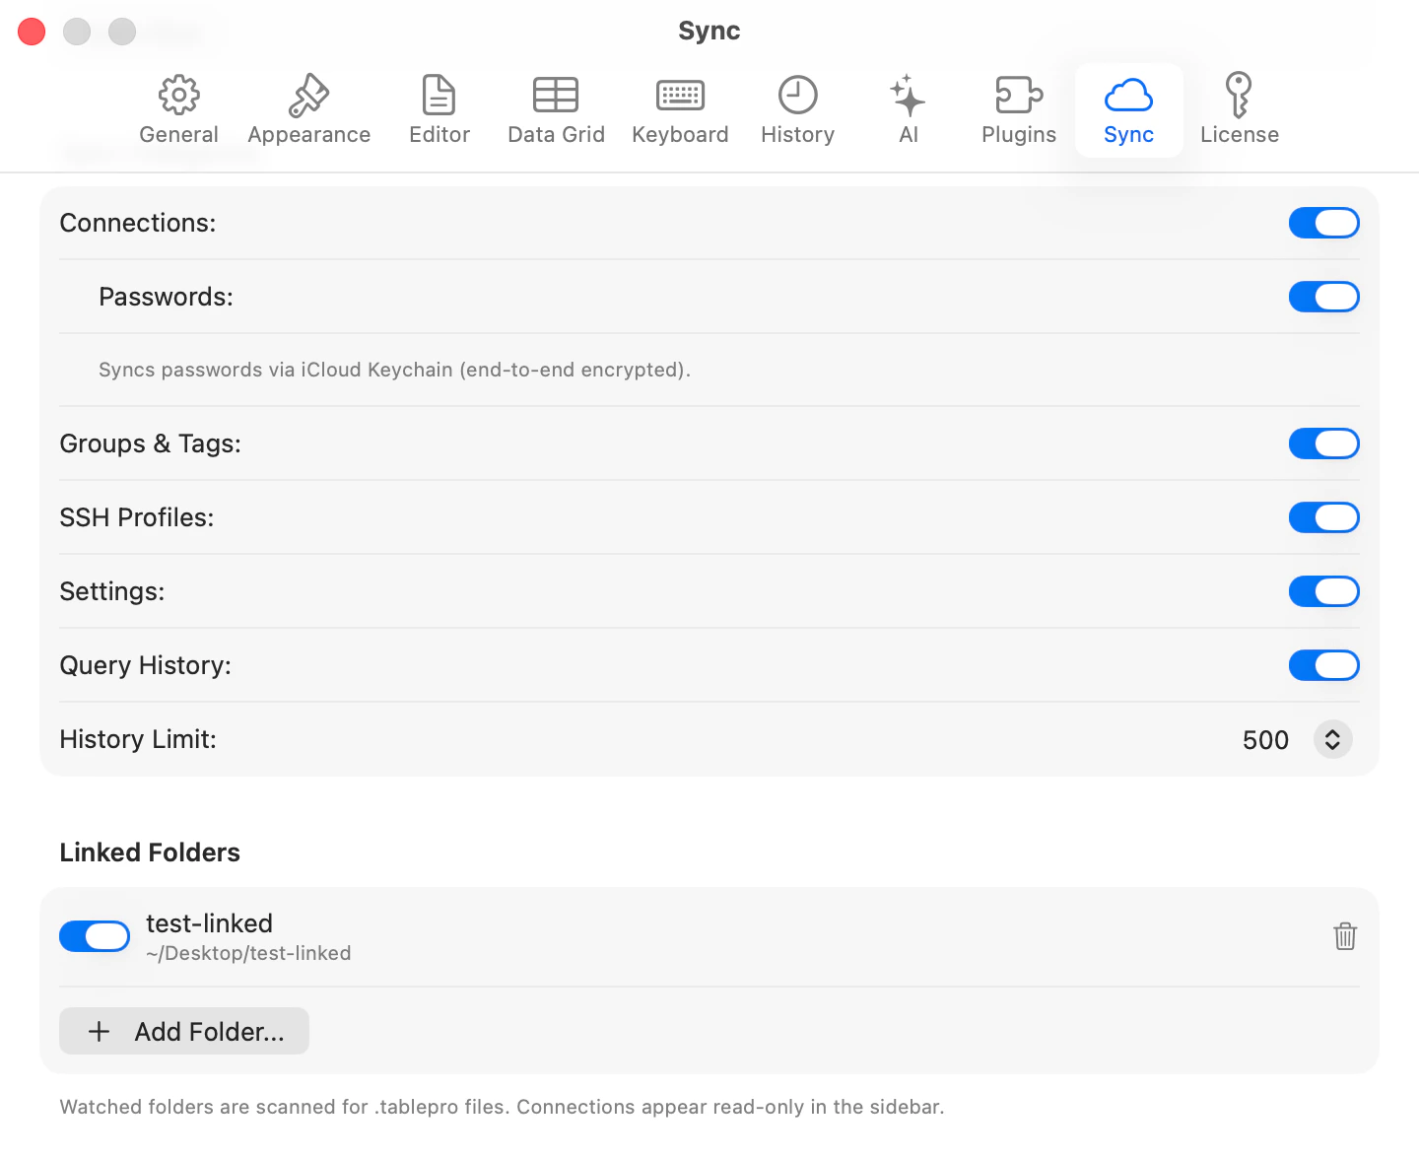Open the Editor settings pane
Viewport: 1419px width, 1159px height.
(x=439, y=108)
